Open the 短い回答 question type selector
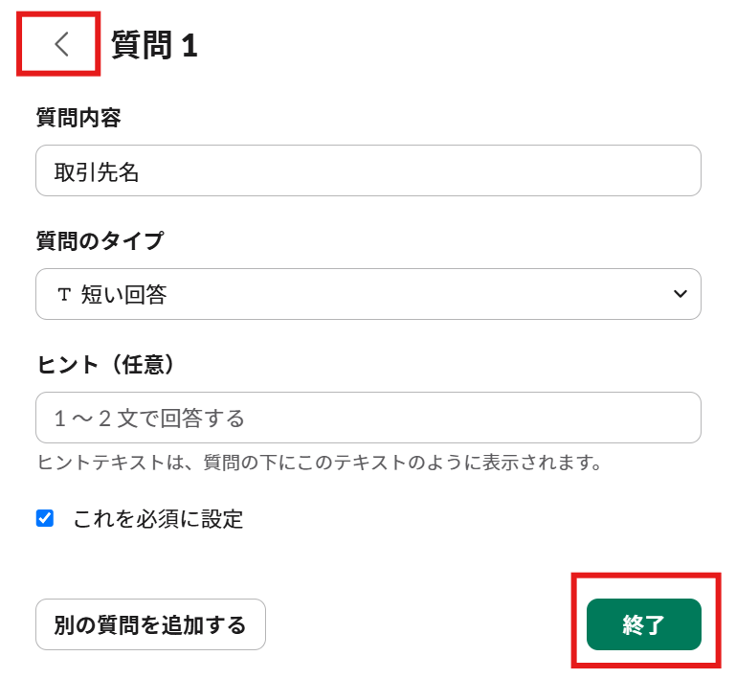This screenshot has height=679, width=736. click(368, 294)
